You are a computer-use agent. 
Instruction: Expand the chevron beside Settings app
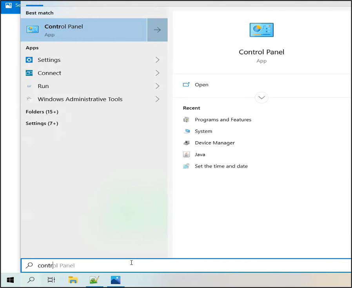(157, 60)
